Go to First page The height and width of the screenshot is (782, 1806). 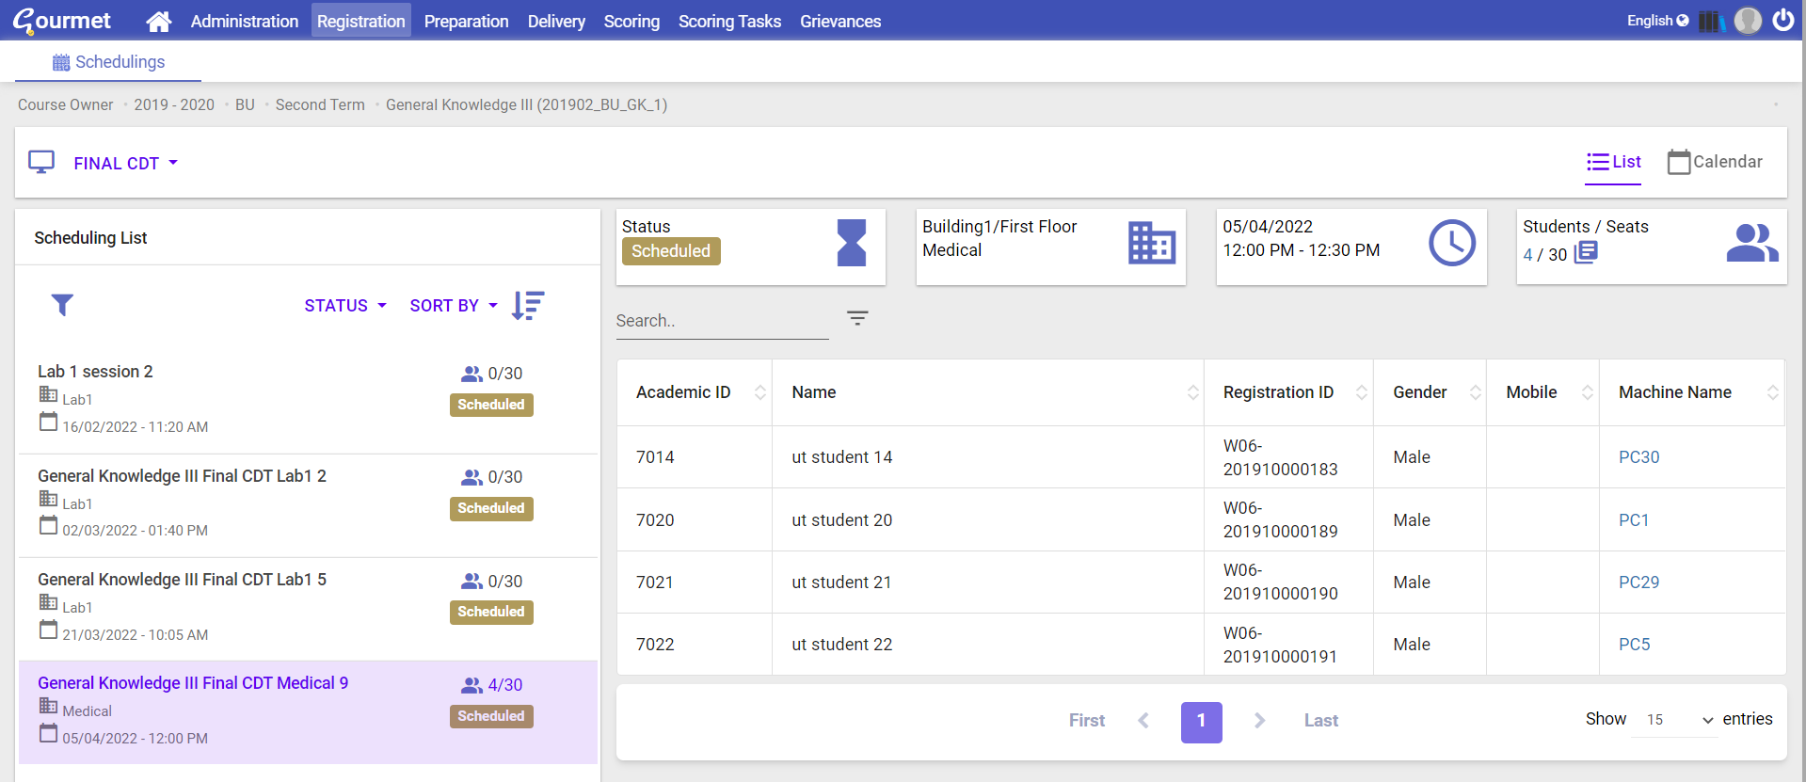(x=1087, y=721)
